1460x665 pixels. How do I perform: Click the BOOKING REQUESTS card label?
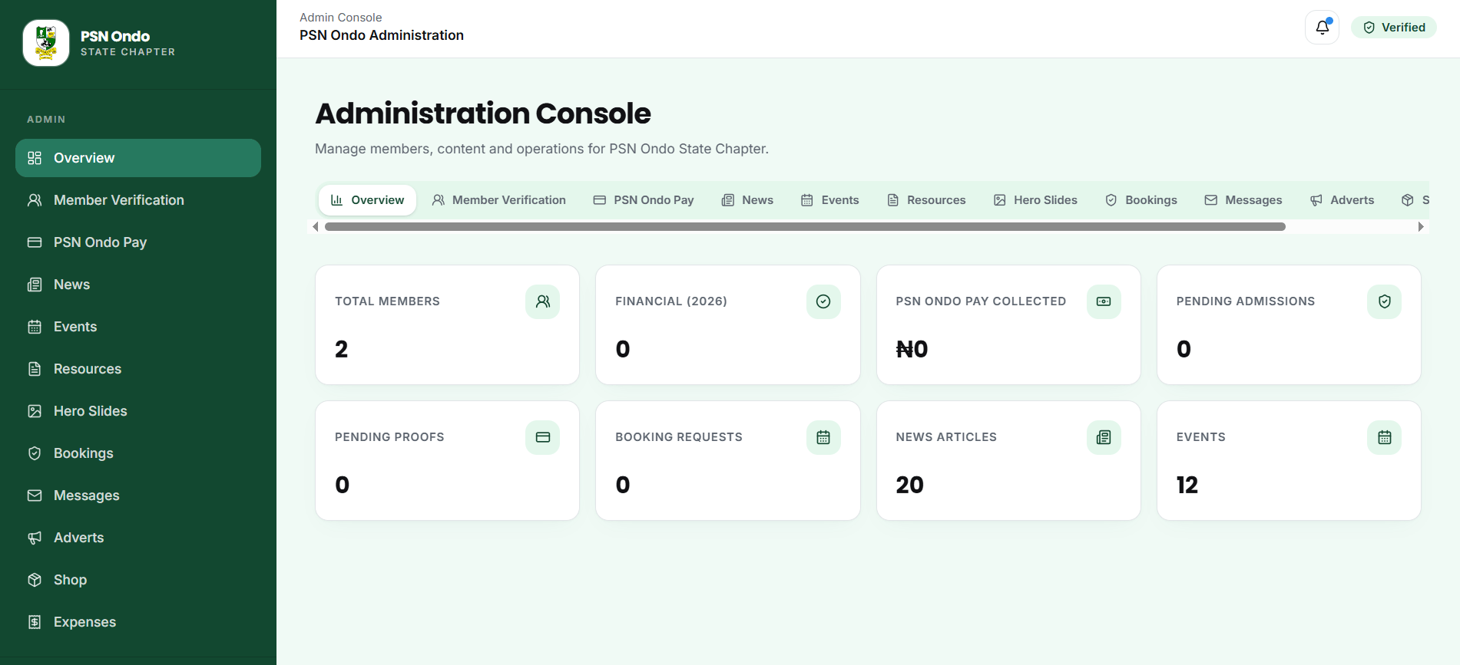click(678, 437)
